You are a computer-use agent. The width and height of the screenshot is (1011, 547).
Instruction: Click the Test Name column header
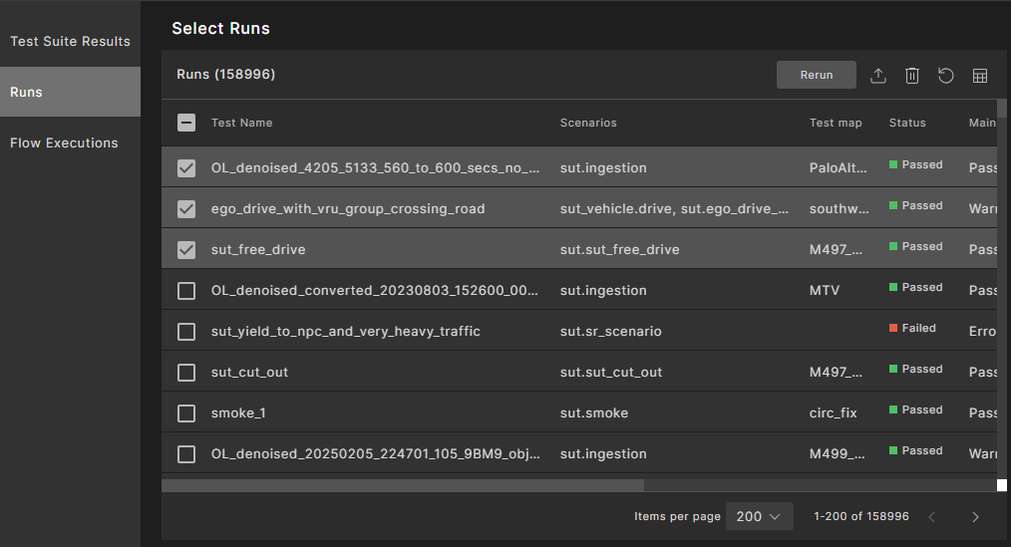(241, 123)
